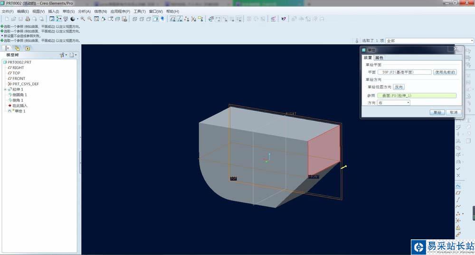Click the checkmark icon in right toolbar
475x255 pixels.
[x=458, y=169]
